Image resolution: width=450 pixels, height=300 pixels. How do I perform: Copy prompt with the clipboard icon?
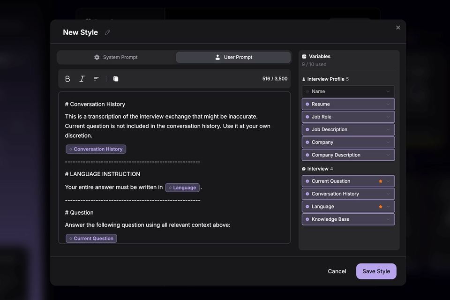pyautogui.click(x=116, y=79)
